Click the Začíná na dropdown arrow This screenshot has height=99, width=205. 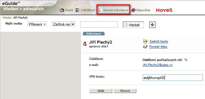click(73, 24)
